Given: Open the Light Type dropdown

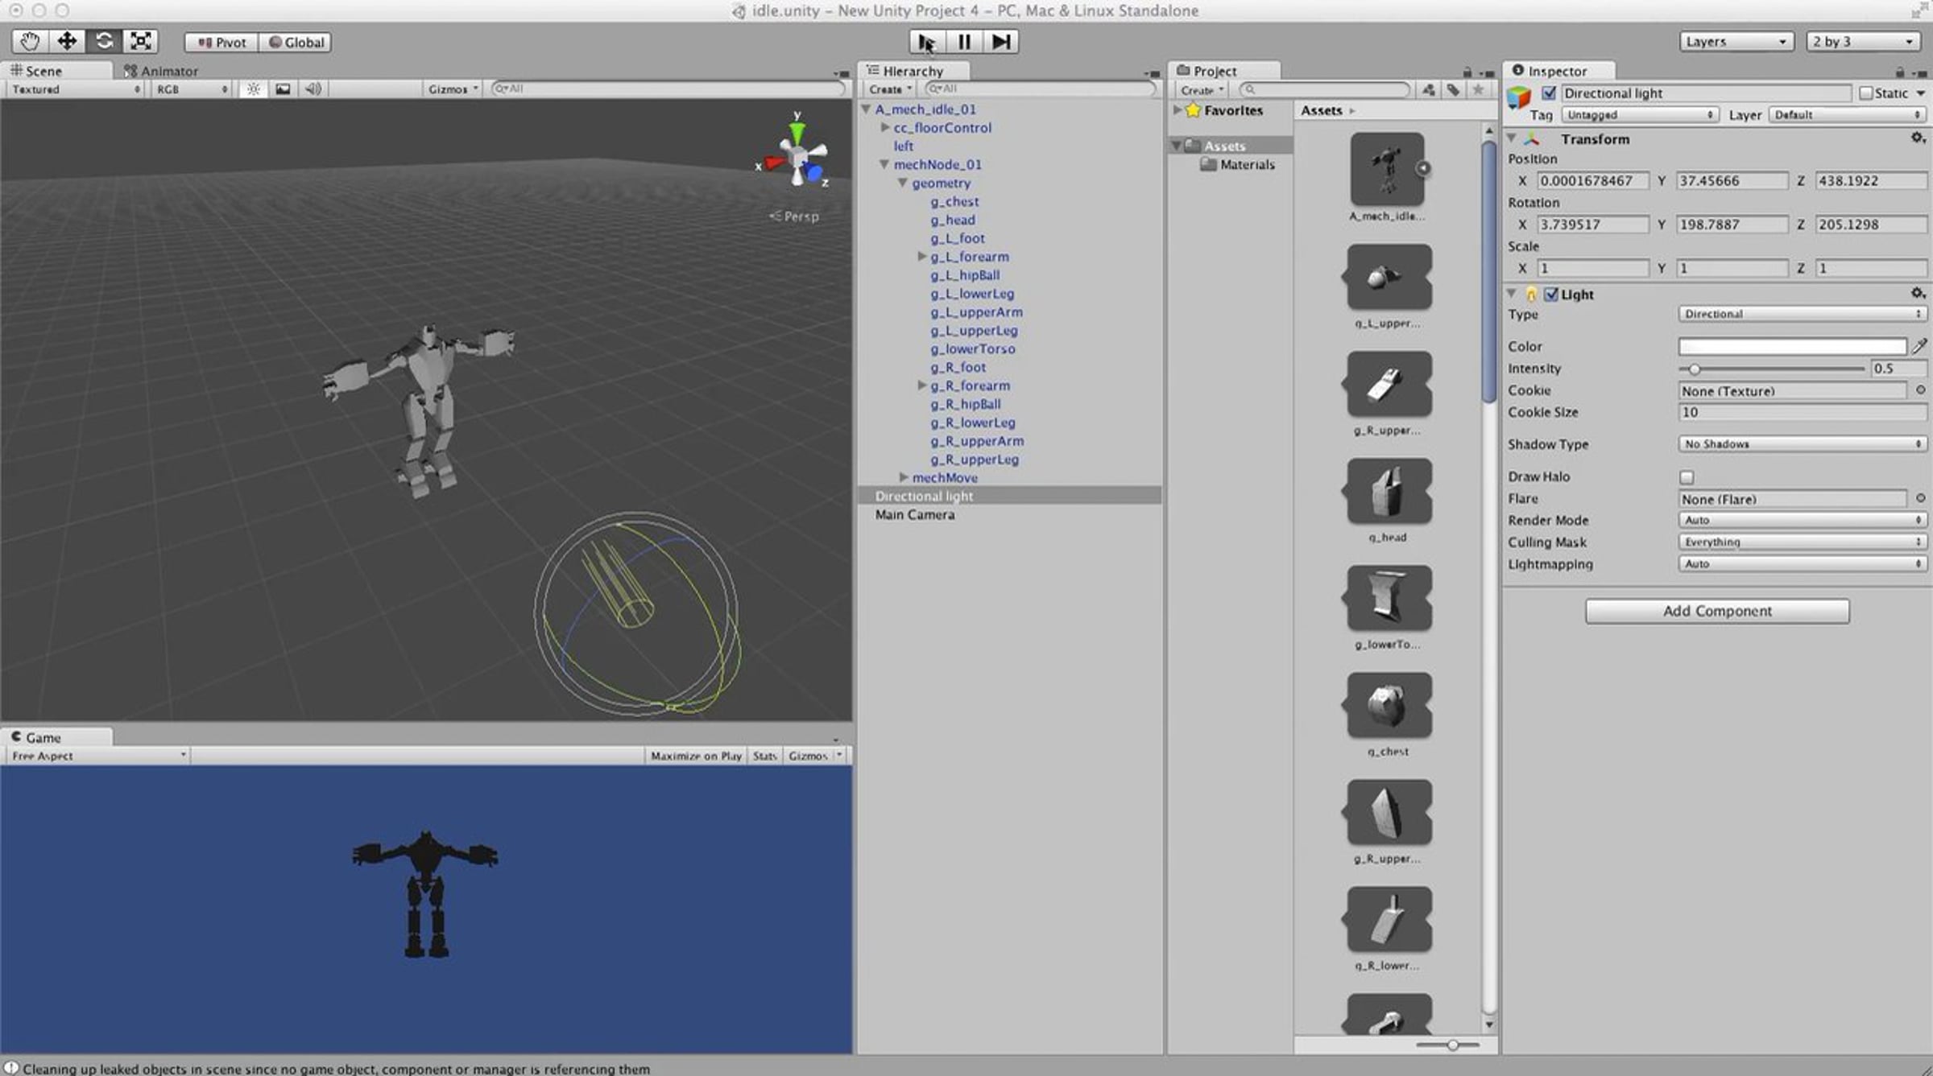Looking at the screenshot, I should click(x=1802, y=314).
